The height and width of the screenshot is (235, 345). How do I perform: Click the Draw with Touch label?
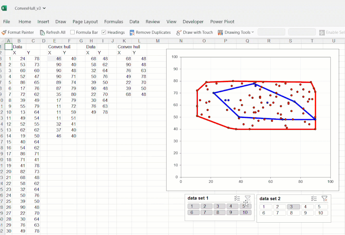pos(198,32)
